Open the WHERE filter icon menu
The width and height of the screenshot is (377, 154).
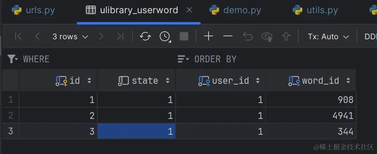coord(12,59)
